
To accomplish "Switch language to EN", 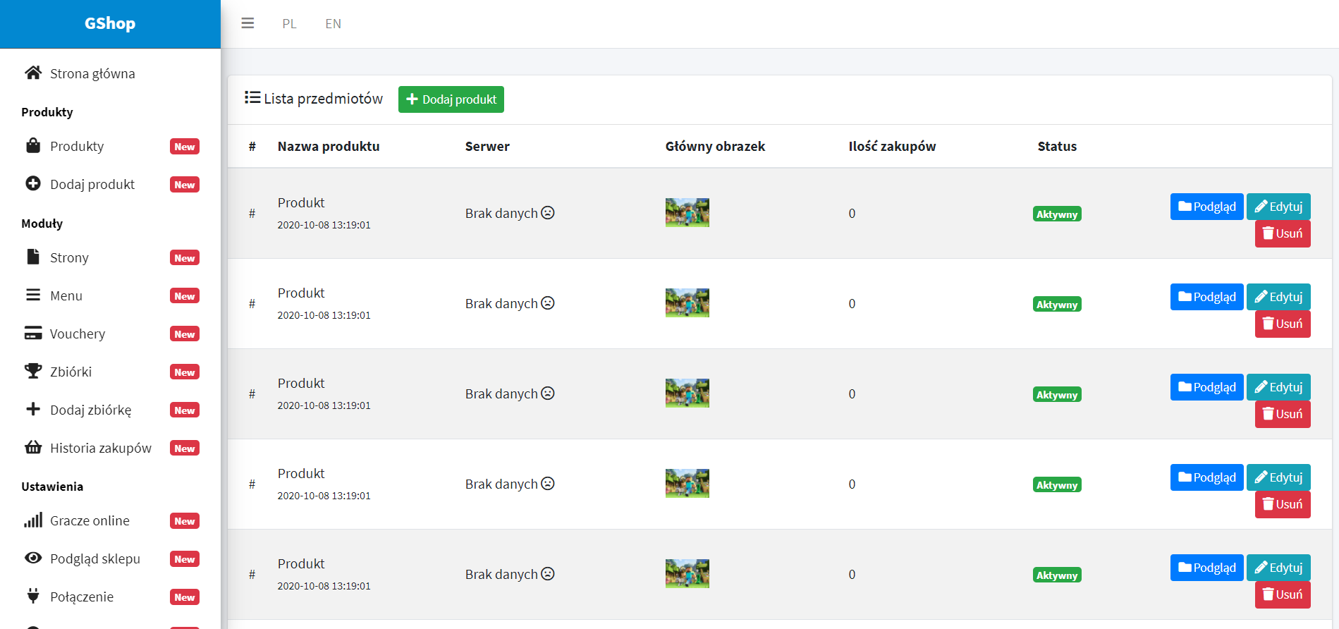I will [x=333, y=24].
